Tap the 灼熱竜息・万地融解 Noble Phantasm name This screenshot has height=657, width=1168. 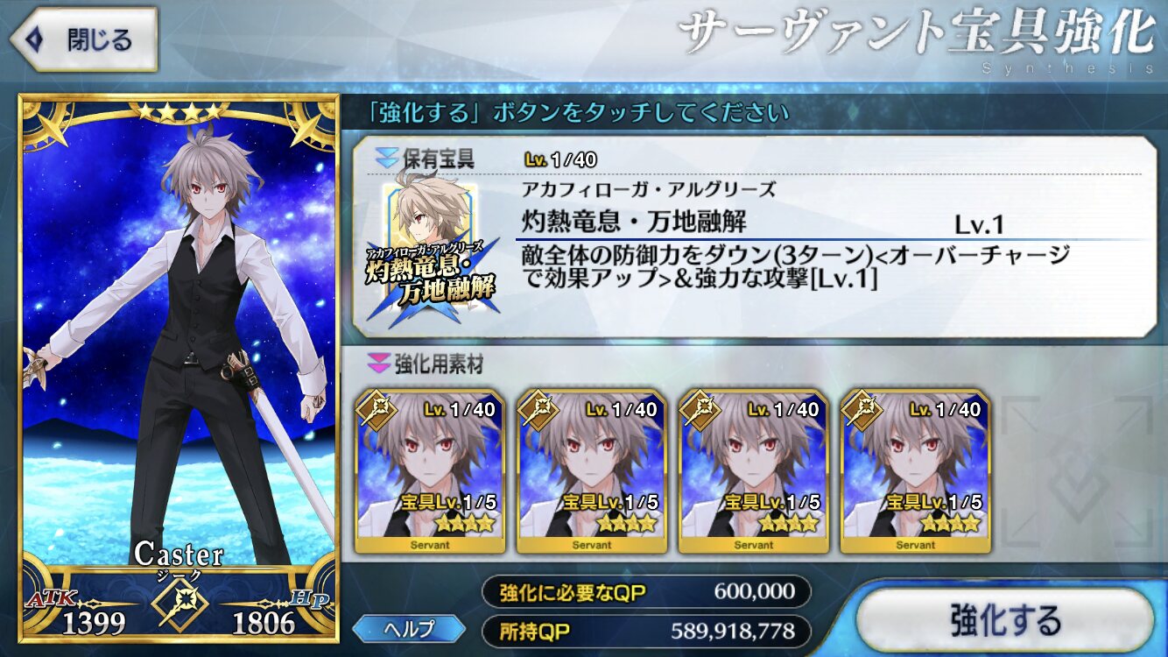[634, 222]
